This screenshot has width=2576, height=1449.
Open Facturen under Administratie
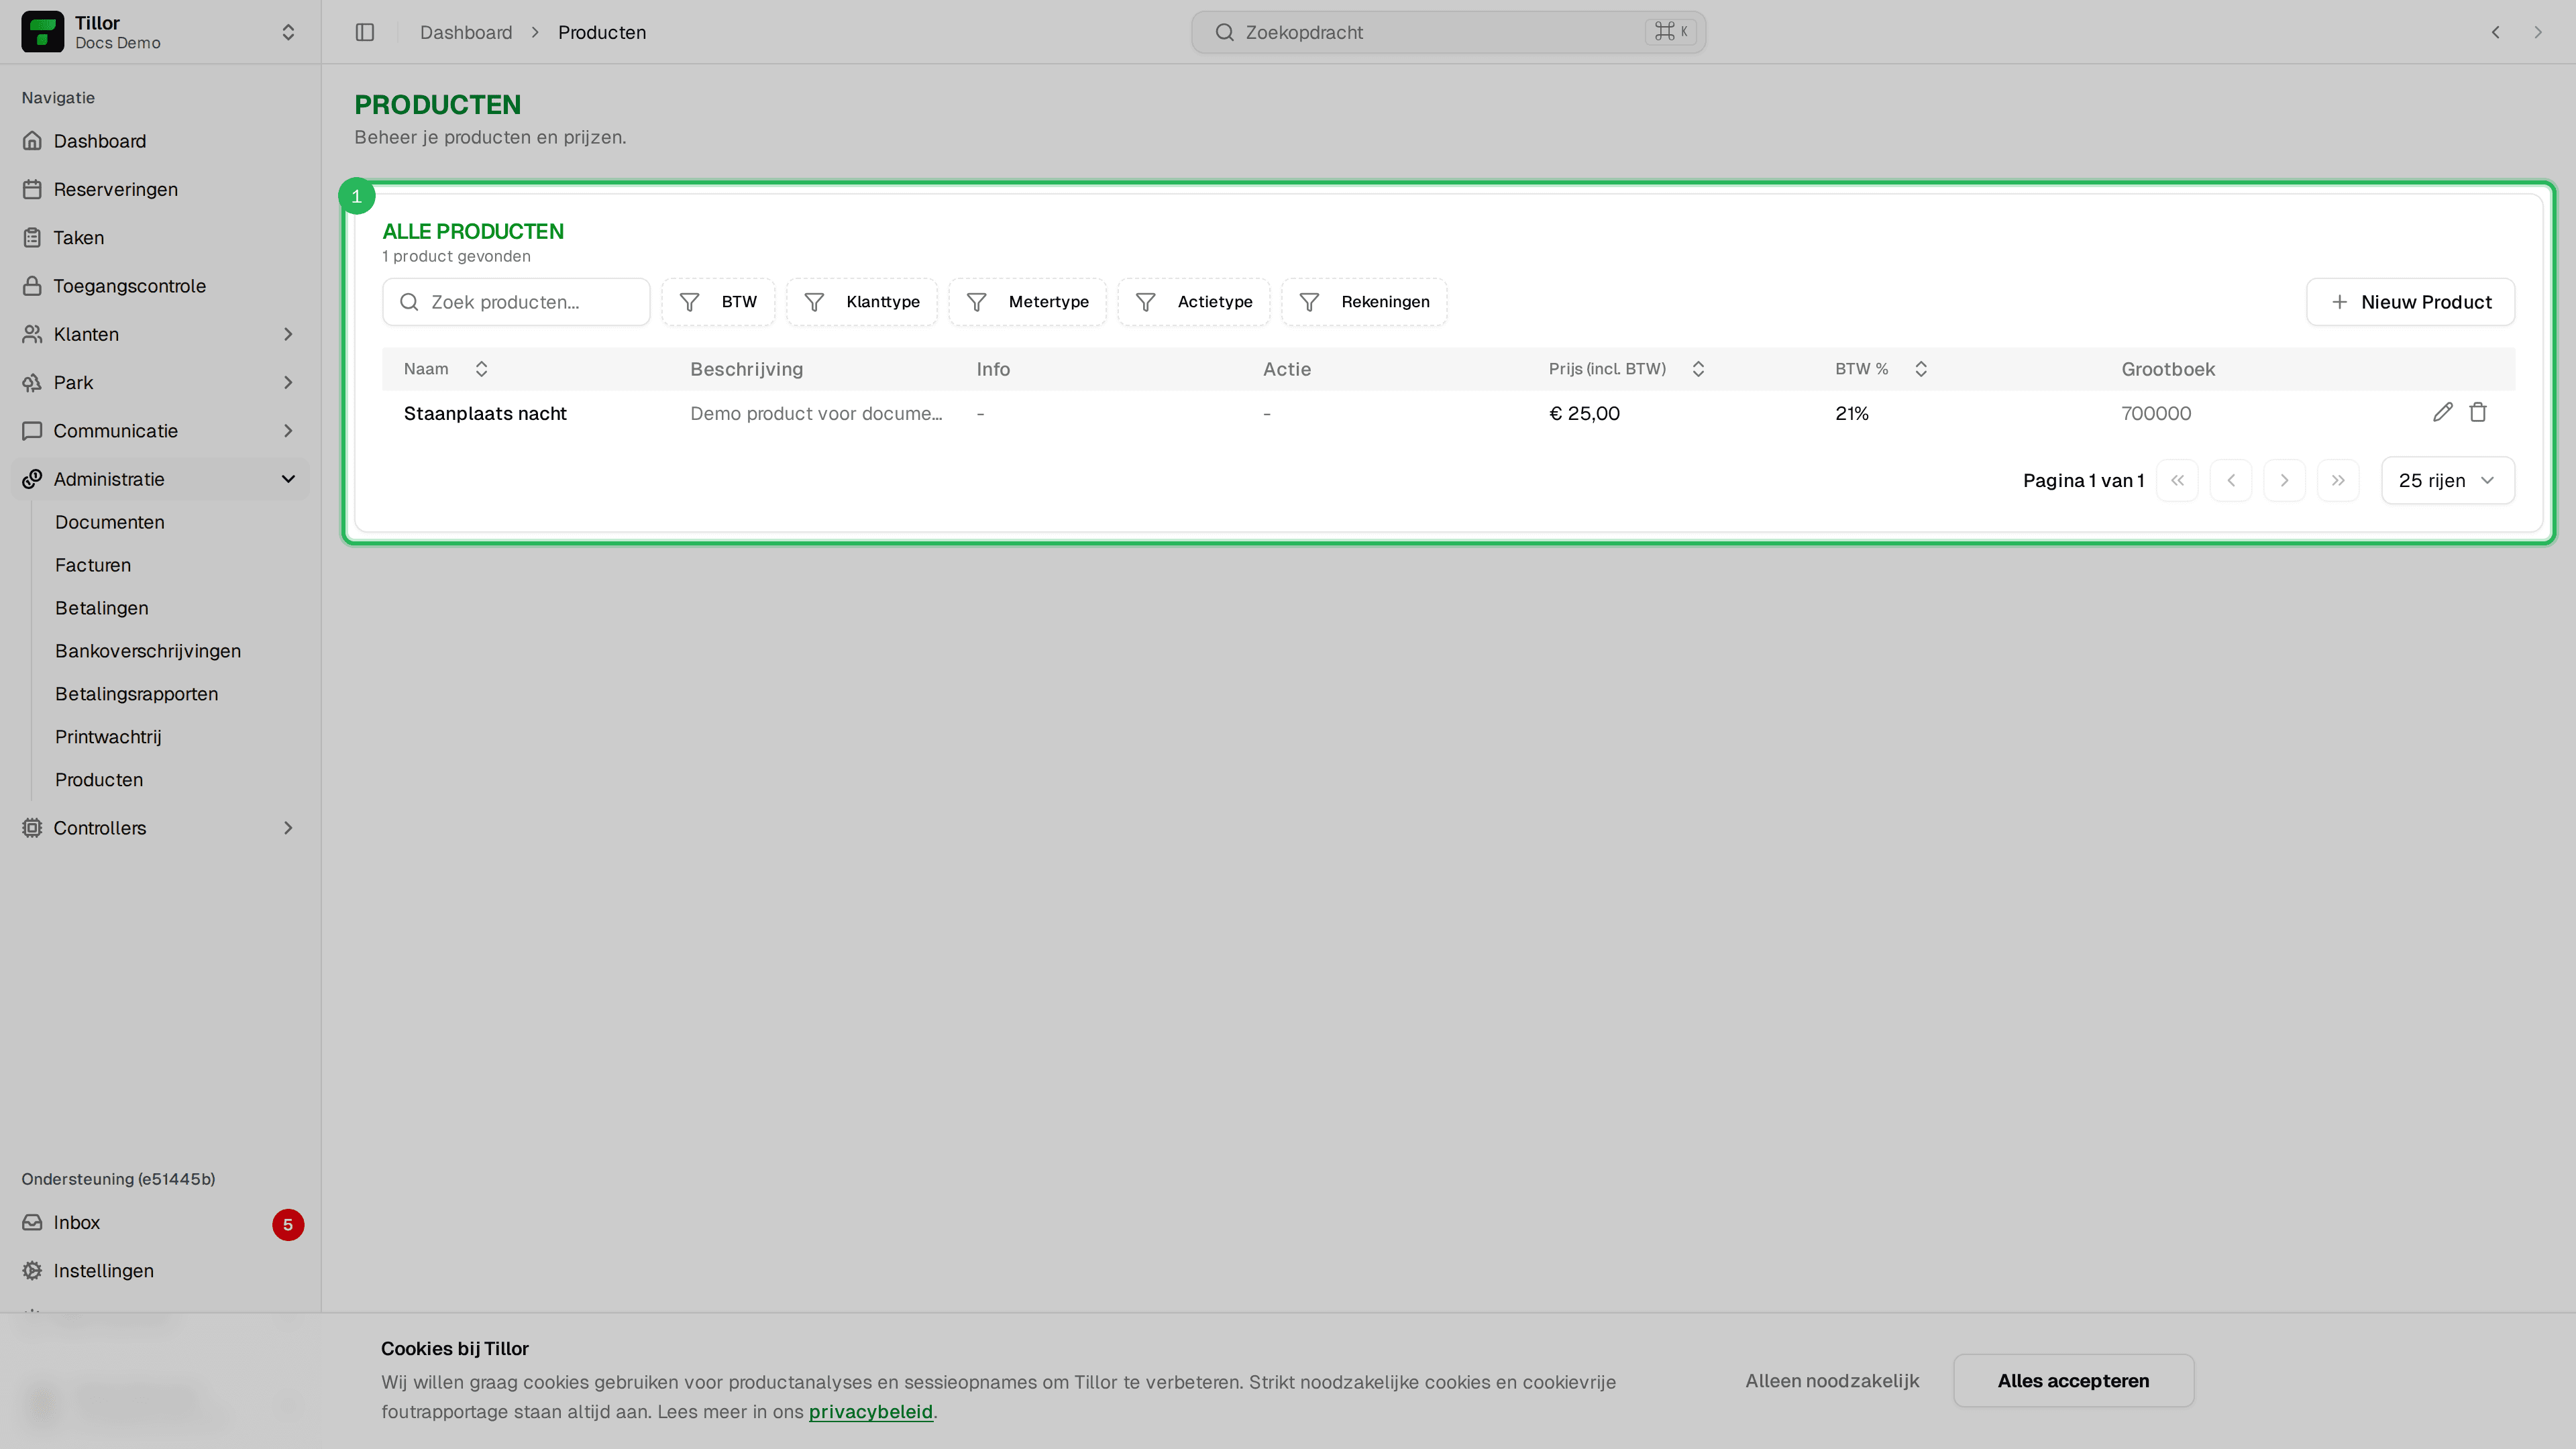pos(93,565)
